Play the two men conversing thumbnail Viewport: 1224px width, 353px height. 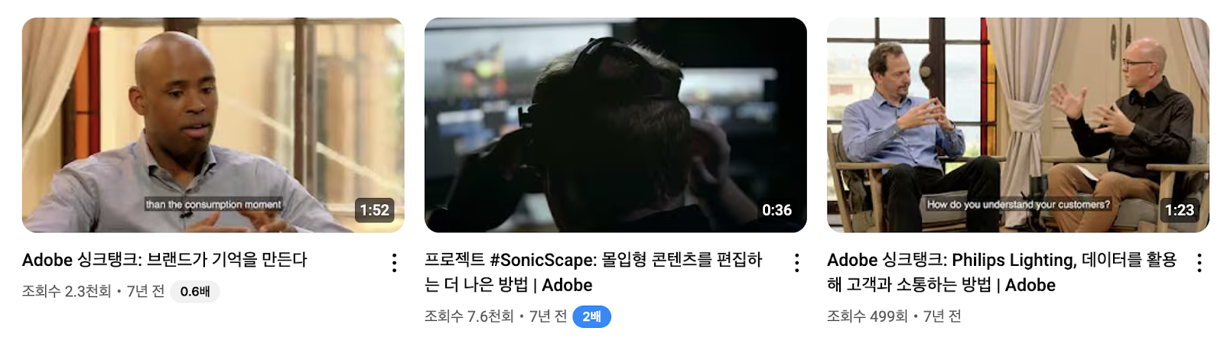1017,125
